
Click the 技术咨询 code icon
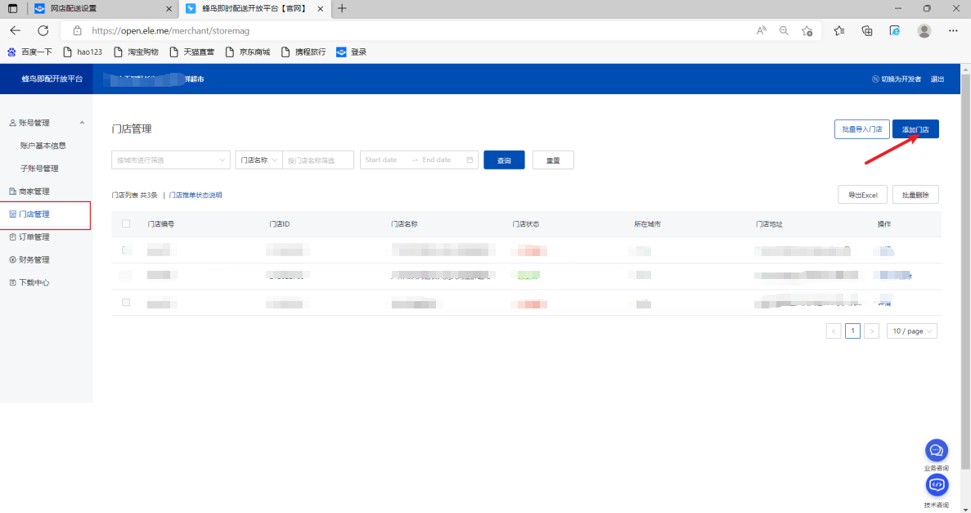point(936,485)
